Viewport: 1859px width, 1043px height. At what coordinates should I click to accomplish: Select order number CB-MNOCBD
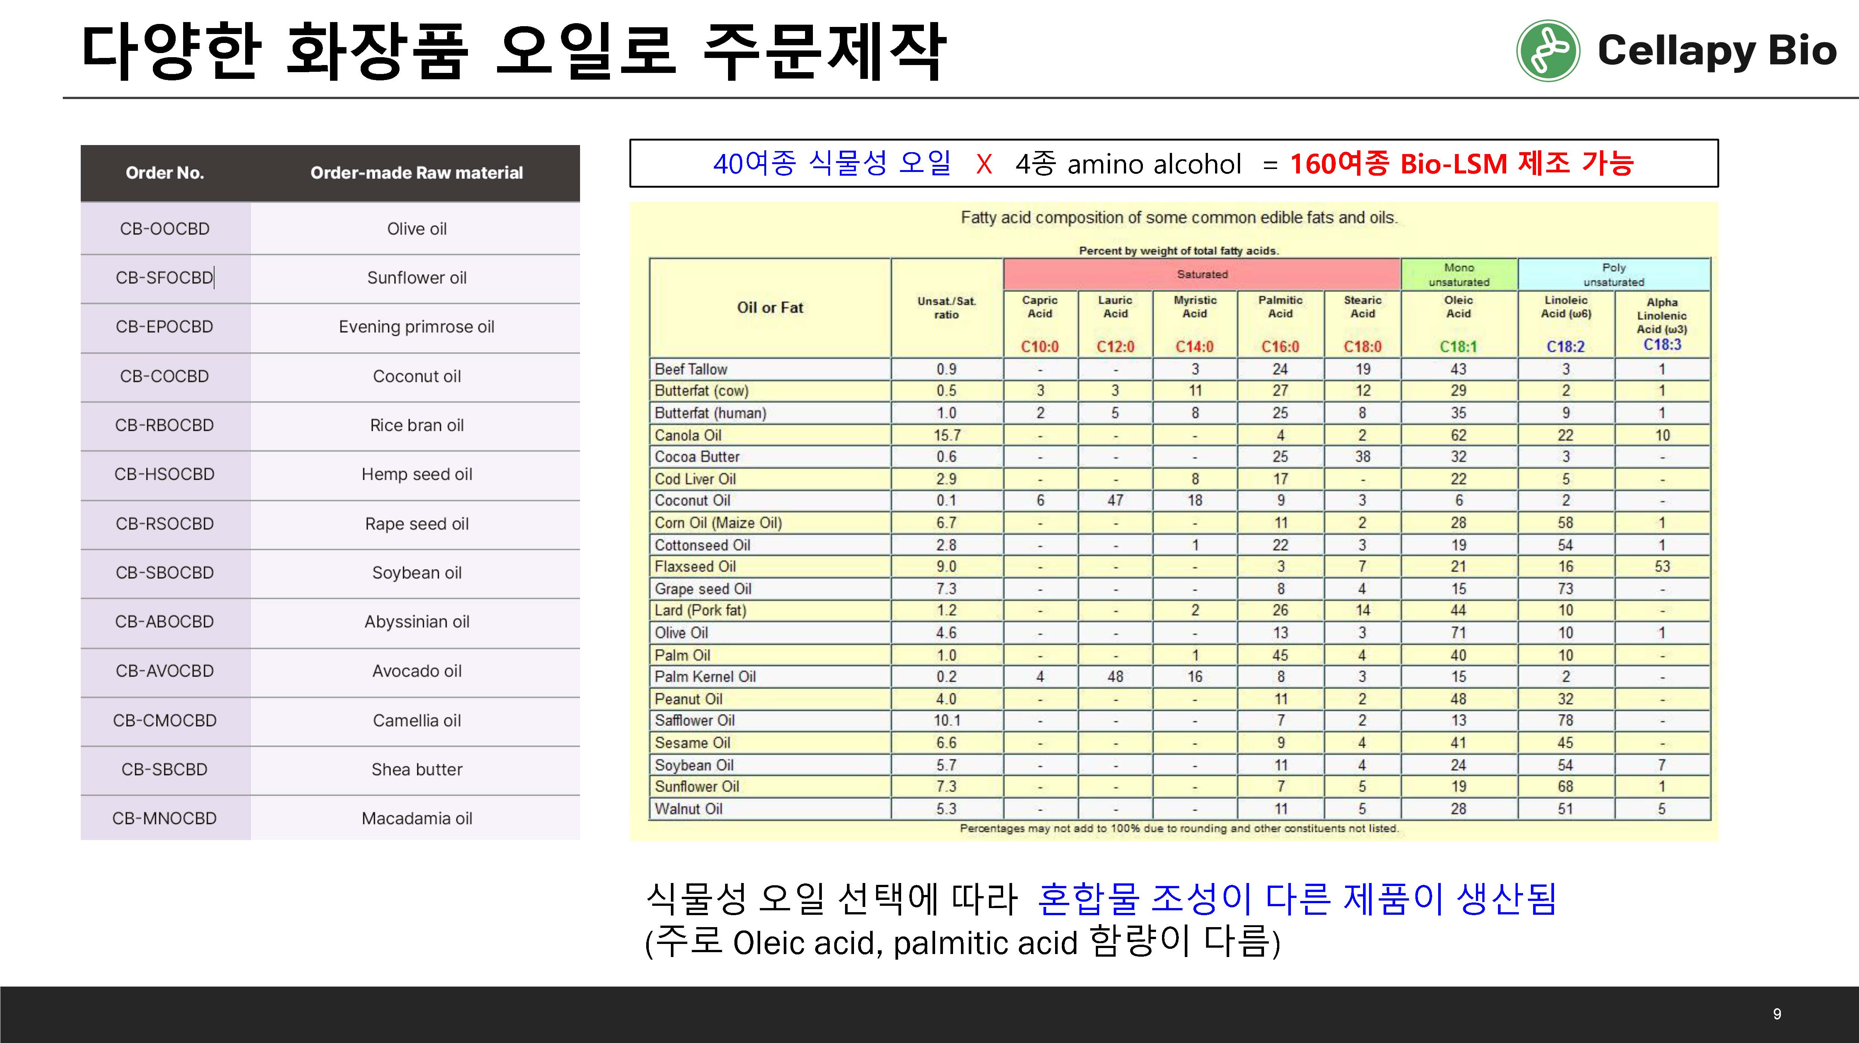click(164, 819)
